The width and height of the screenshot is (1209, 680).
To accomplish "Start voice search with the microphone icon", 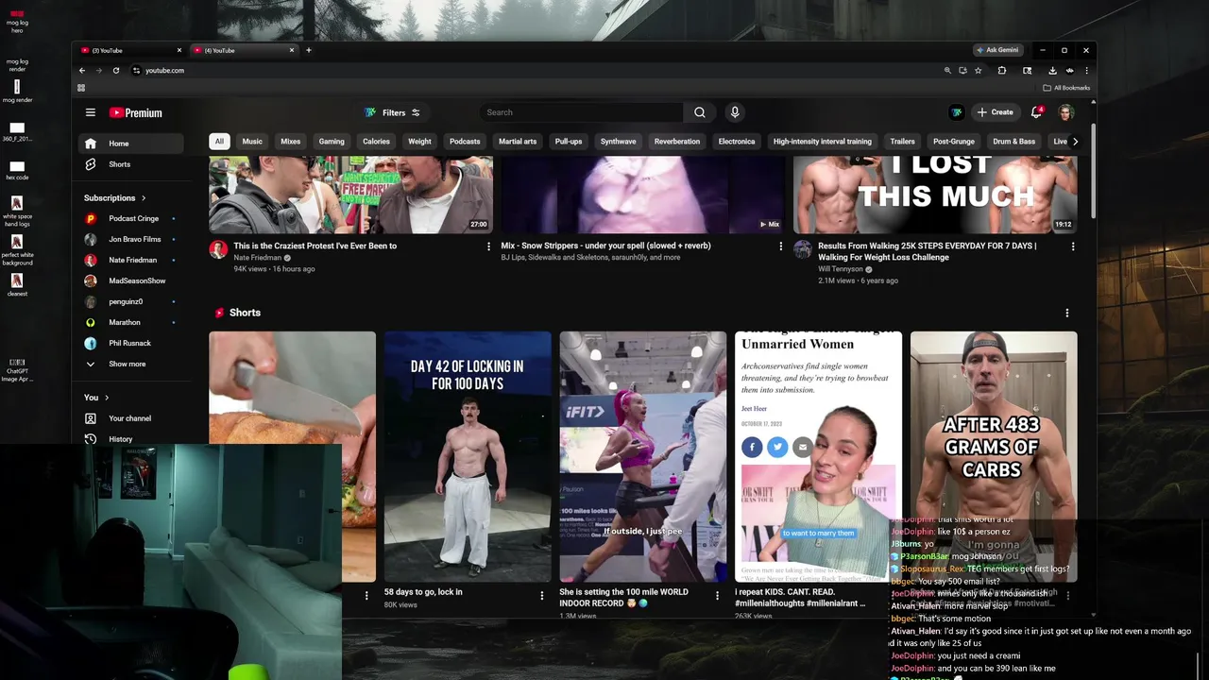I will [x=735, y=112].
